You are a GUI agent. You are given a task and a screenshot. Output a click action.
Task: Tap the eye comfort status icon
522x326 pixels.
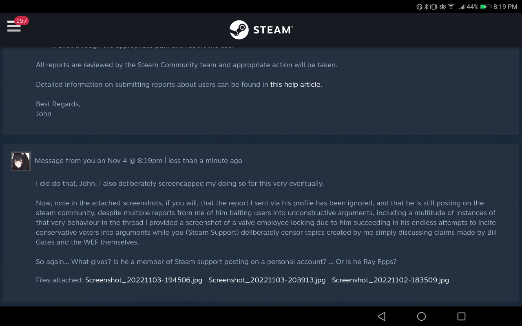point(442,7)
